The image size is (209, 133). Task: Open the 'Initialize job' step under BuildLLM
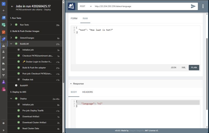[35, 50]
